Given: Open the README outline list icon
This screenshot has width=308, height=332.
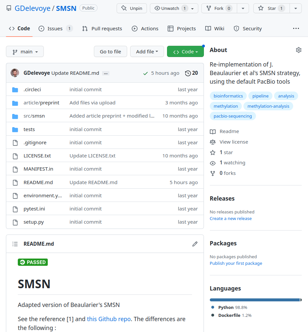Looking at the screenshot, I should point(15,244).
